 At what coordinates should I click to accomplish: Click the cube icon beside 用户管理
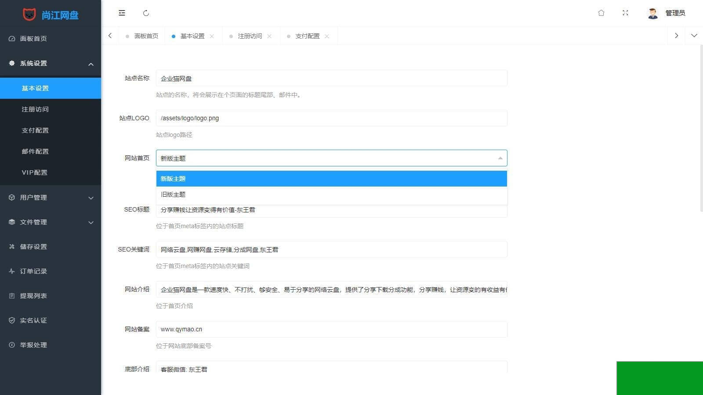click(12, 197)
